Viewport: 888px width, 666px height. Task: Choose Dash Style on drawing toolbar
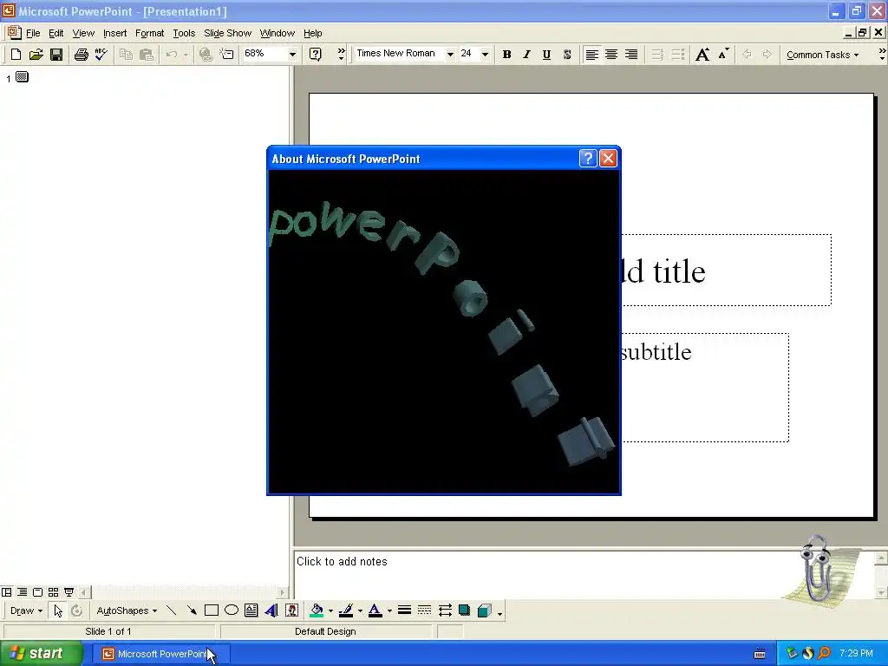[424, 610]
